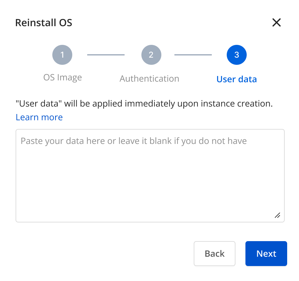Open the Learn more link
Image resolution: width=299 pixels, height=281 pixels.
point(39,117)
